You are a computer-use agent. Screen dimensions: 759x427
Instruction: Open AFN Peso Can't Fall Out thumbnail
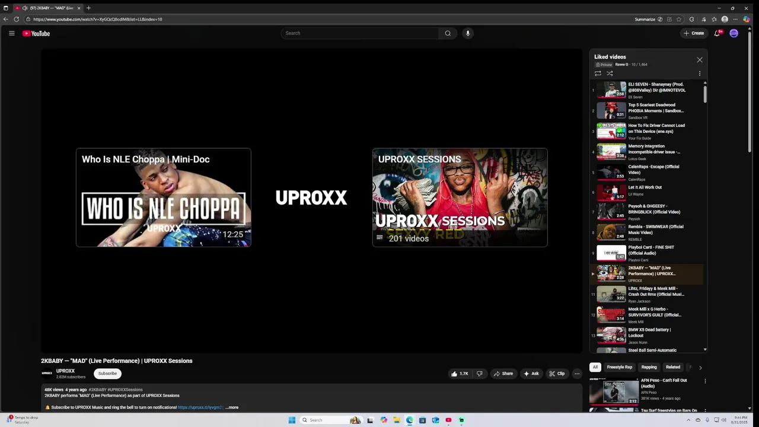coord(613,391)
